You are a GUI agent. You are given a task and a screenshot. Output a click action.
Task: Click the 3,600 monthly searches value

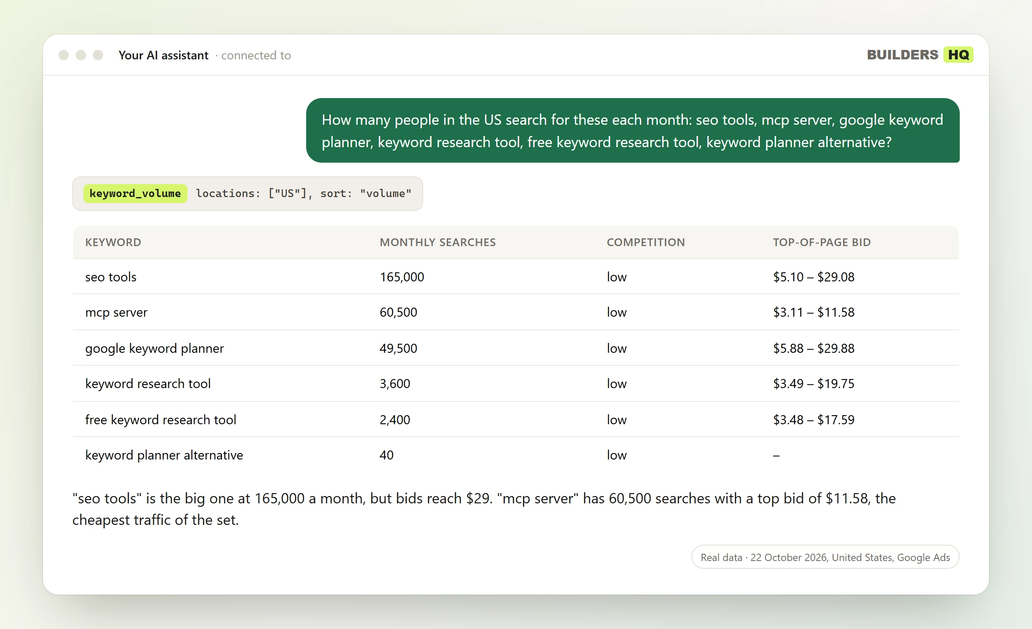pos(395,384)
